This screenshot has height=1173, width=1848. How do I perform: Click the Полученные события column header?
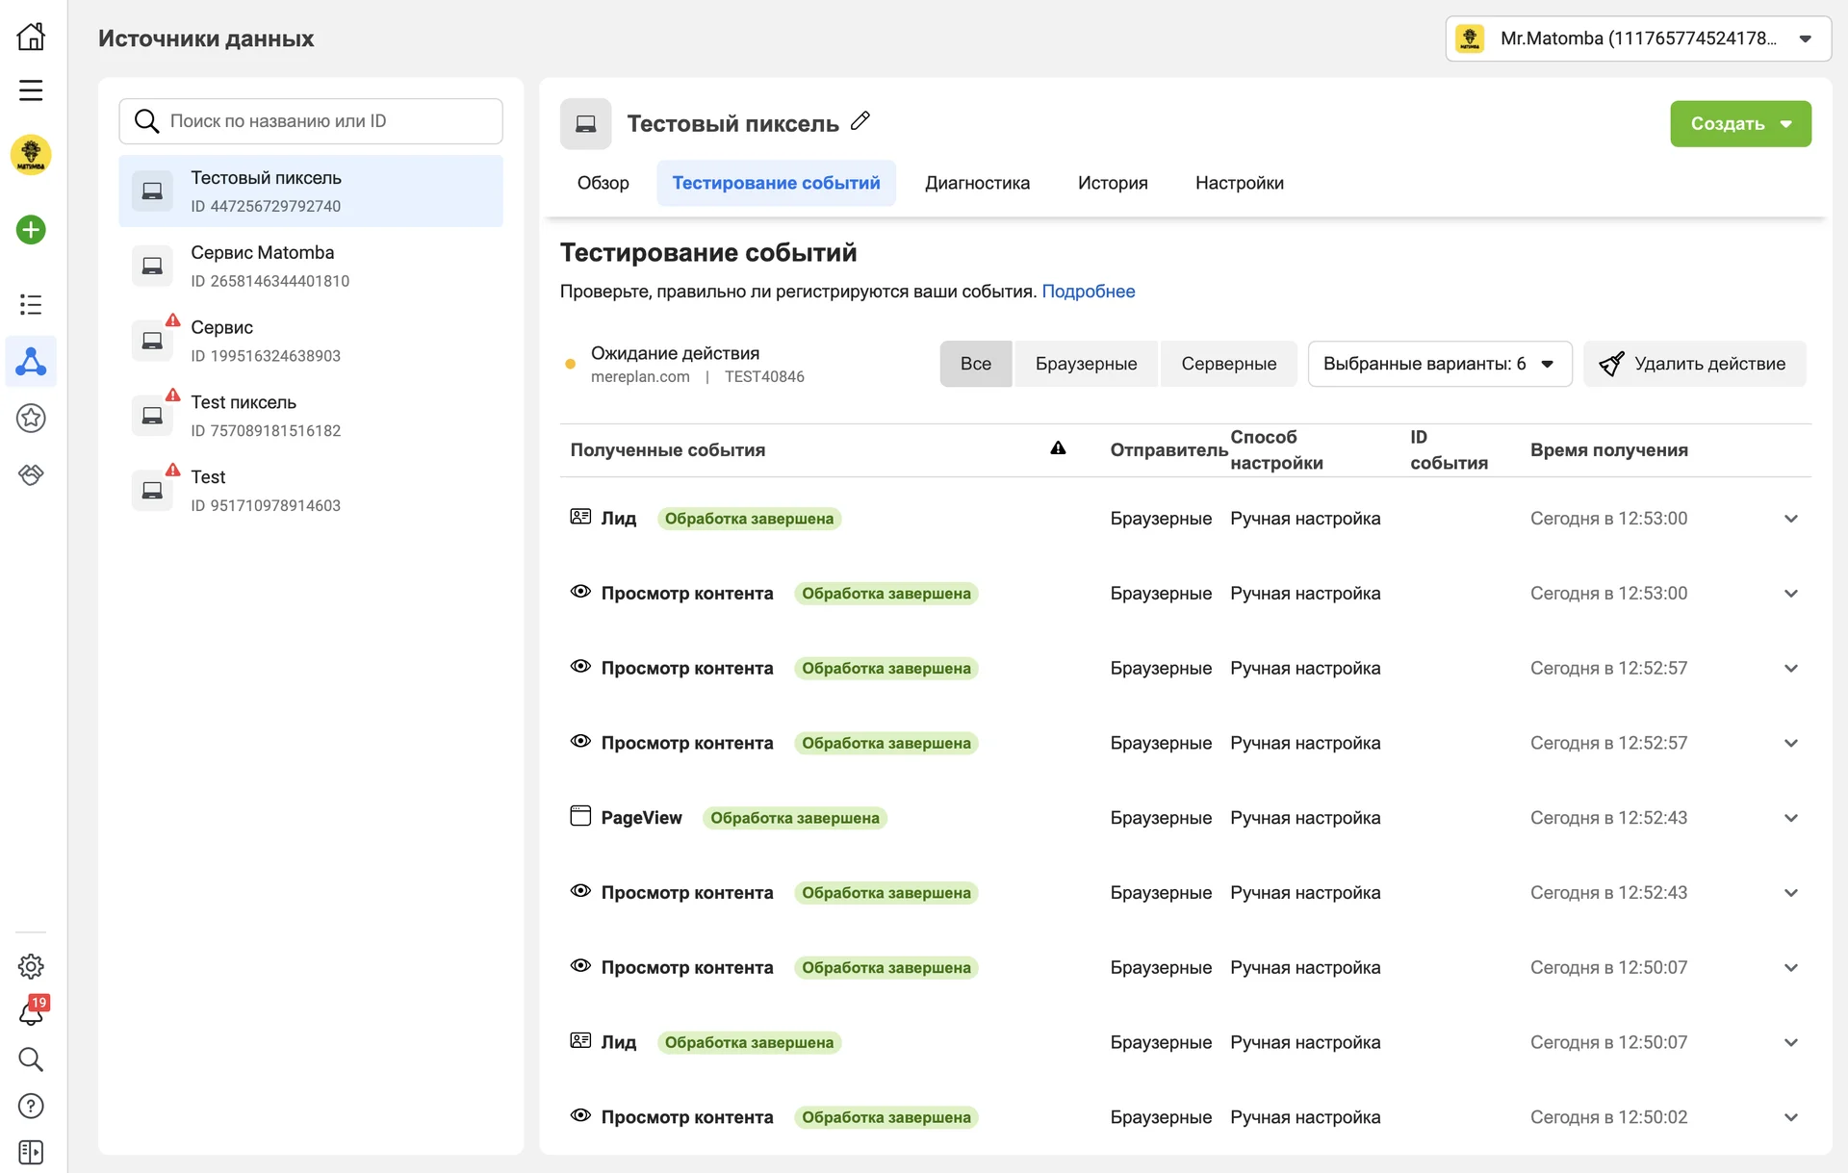(667, 450)
